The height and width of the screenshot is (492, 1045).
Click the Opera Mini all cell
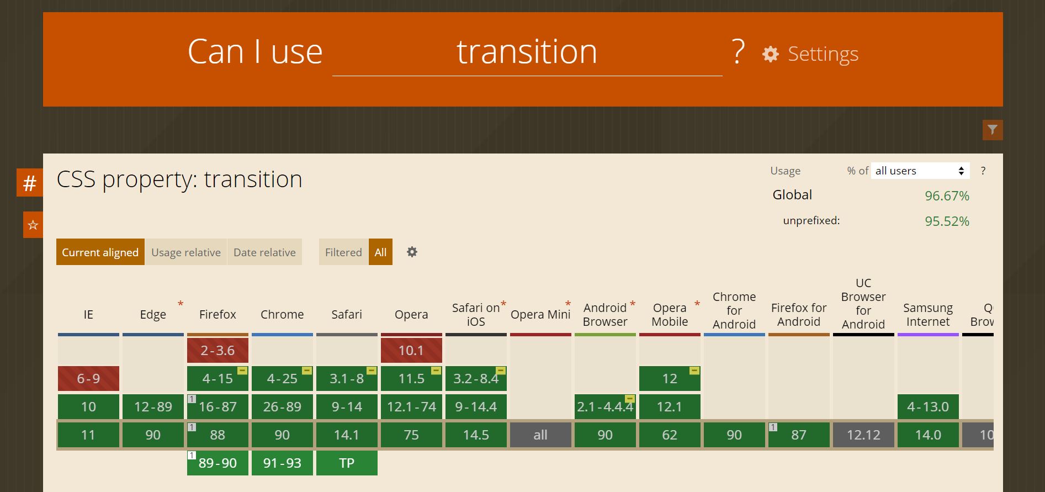pyautogui.click(x=540, y=435)
